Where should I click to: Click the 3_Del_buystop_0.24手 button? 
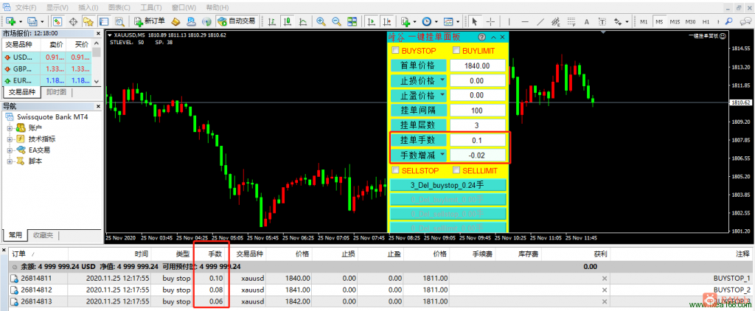click(448, 185)
